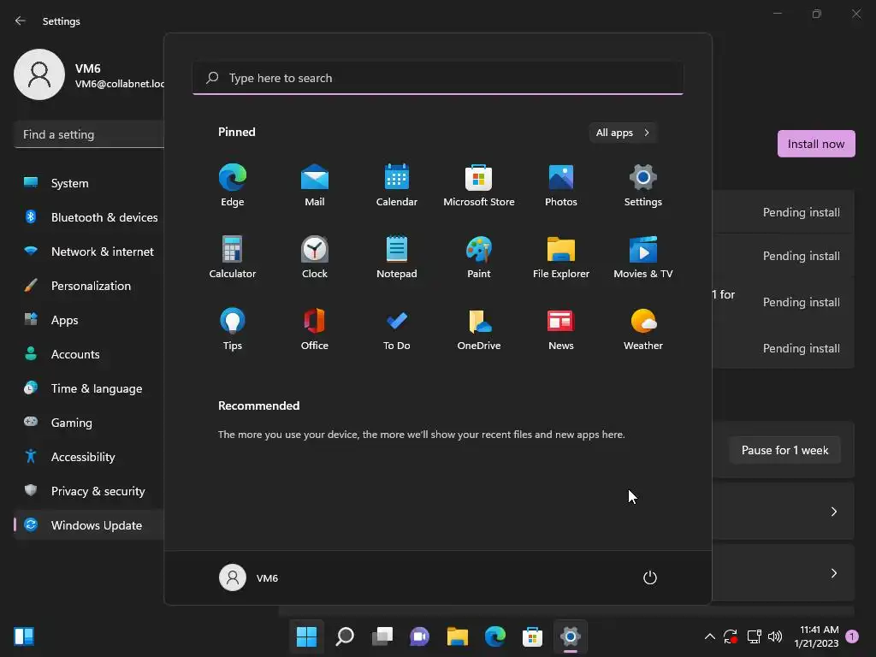The image size is (876, 657).
Task: Open the News app
Action: point(561,329)
